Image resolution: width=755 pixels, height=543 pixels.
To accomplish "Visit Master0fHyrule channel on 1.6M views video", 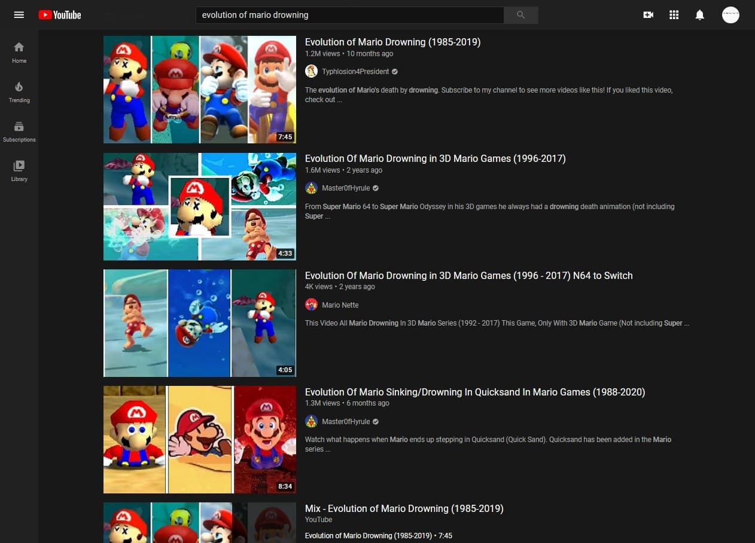I will click(346, 188).
